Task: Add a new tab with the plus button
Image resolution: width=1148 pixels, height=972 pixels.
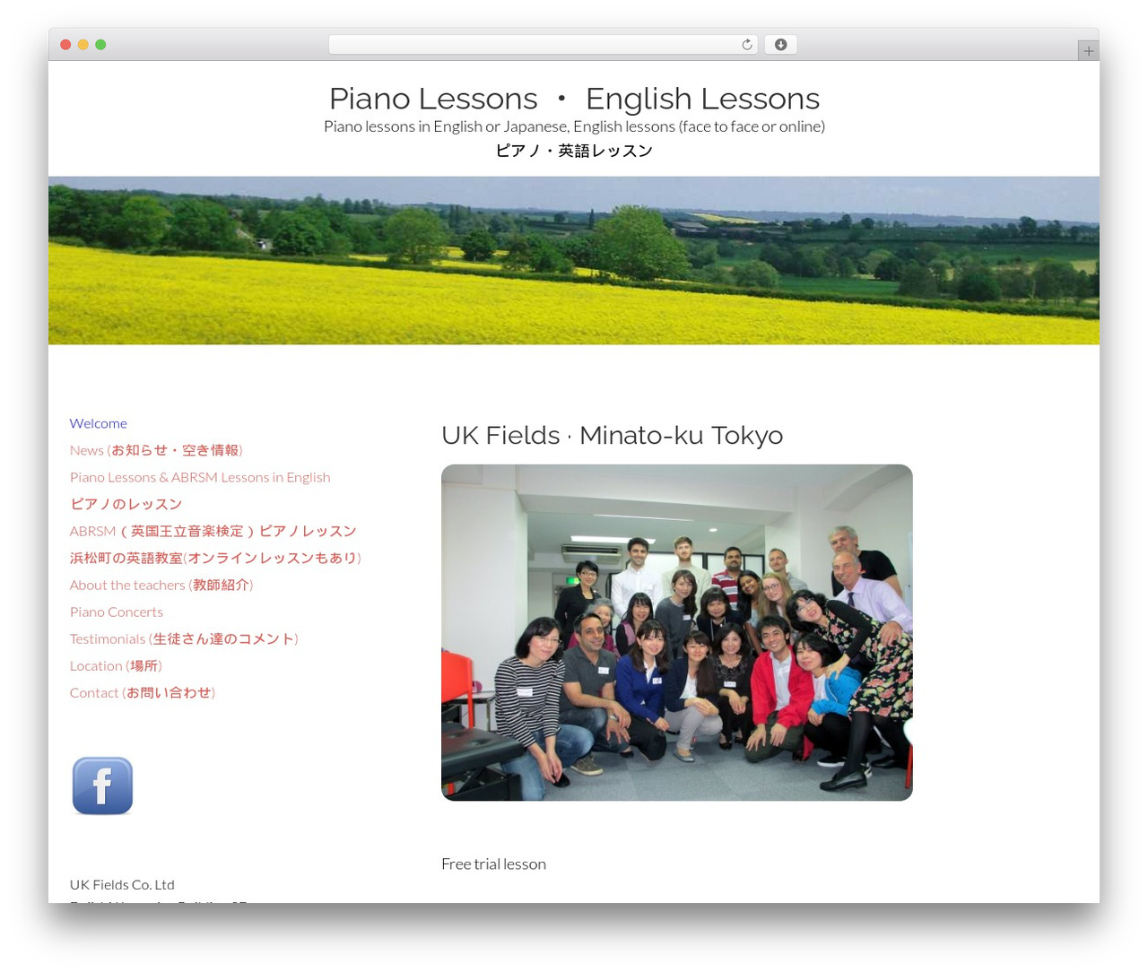Action: pyautogui.click(x=1088, y=51)
